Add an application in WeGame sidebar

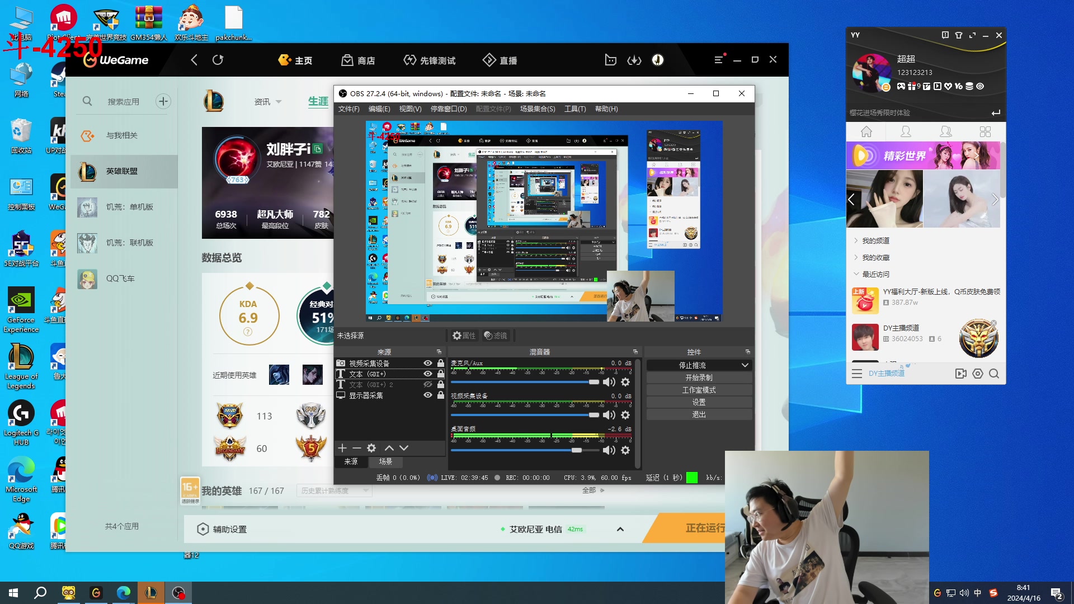tap(163, 101)
